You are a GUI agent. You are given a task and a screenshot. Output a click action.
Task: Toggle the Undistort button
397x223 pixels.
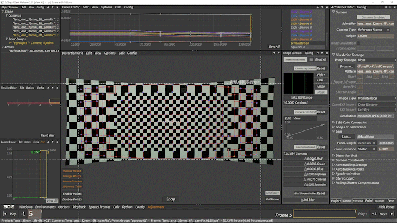pyautogui.click(x=272, y=193)
